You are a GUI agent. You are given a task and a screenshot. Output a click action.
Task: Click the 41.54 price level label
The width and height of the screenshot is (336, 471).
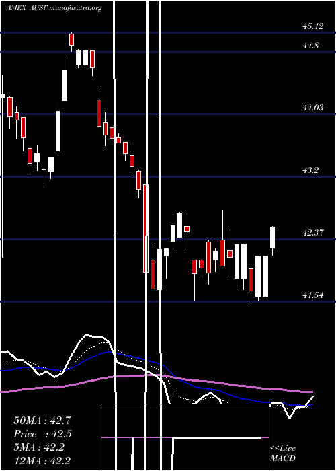click(313, 295)
